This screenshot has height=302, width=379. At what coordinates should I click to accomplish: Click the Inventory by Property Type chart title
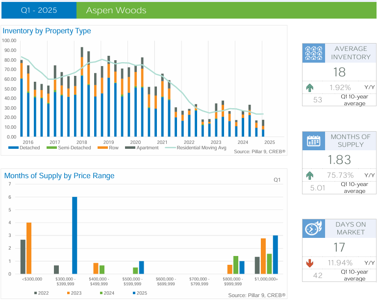pos(47,31)
